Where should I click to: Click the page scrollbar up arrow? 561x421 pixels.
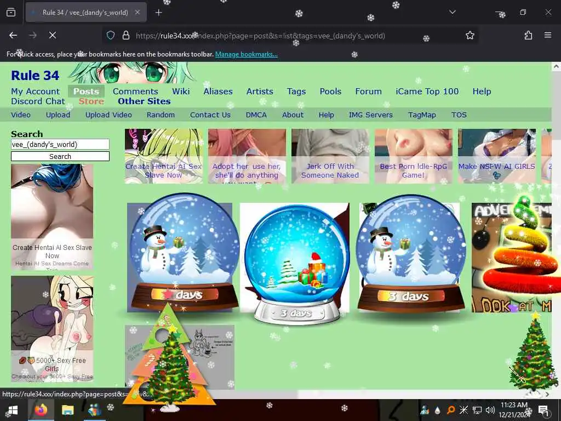pyautogui.click(x=556, y=66)
